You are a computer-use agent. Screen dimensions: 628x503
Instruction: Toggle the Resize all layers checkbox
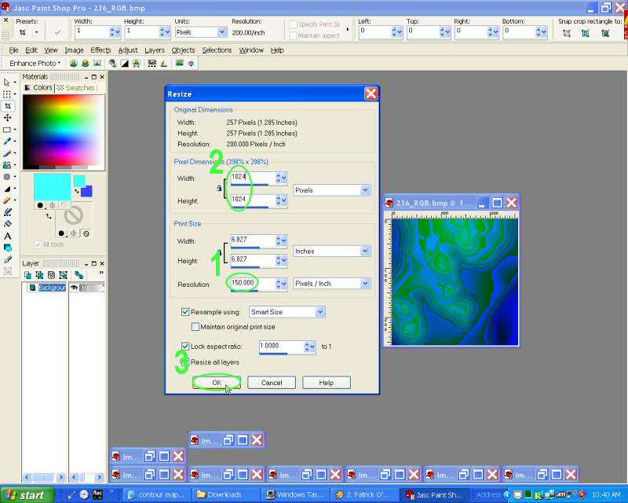coord(185,362)
